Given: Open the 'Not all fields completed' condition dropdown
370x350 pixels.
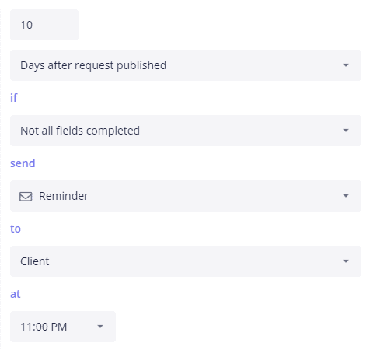Looking at the screenshot, I should coord(186,131).
